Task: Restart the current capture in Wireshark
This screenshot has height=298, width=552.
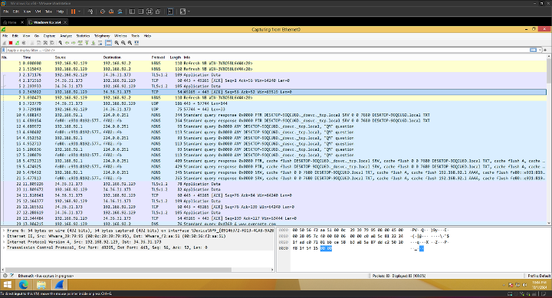Action: pyautogui.click(x=17, y=43)
